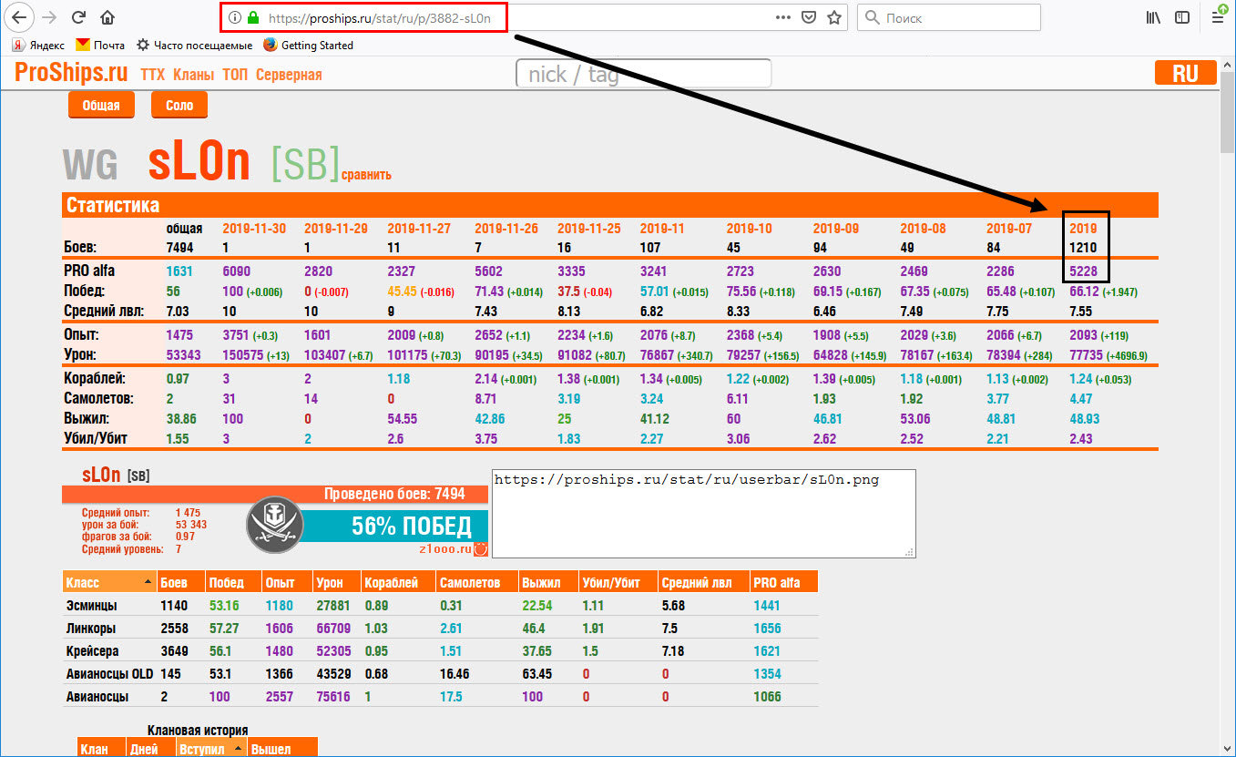This screenshot has height=757, width=1236.
Task: Toggle the sidebar view icon
Action: coord(1182,17)
